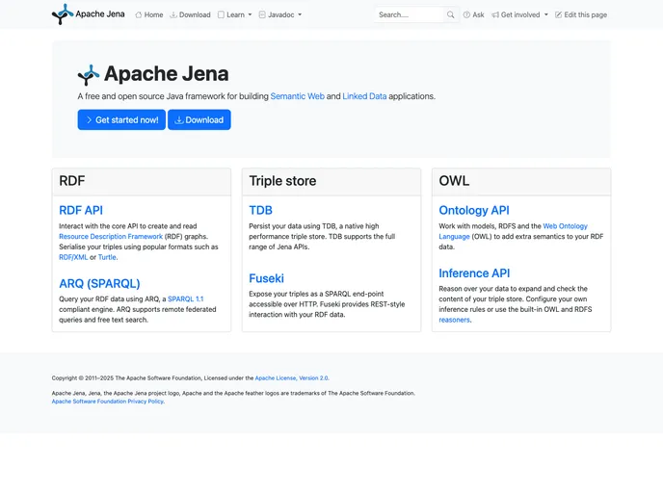Open the RDF/XML link

[73, 257]
